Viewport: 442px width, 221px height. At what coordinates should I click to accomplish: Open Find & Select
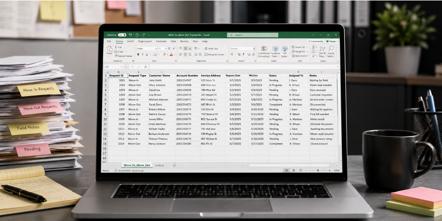coord(331,51)
